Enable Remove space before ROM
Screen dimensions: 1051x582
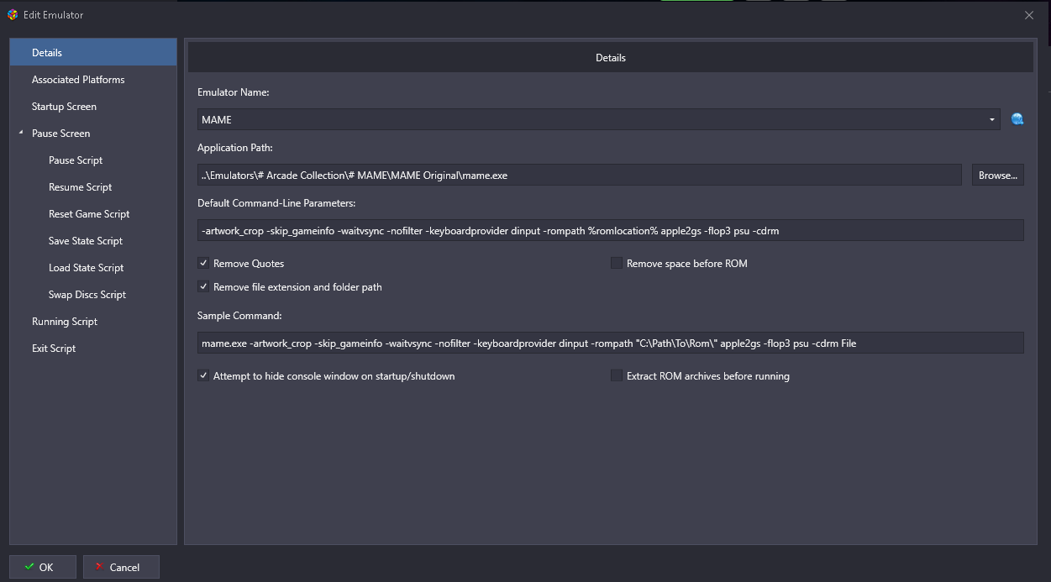617,263
